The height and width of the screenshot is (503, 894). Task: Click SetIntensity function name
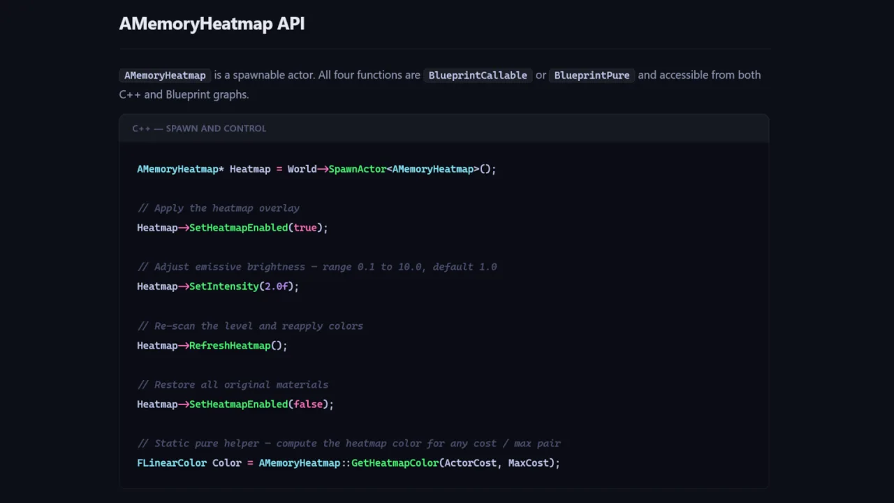tap(223, 286)
